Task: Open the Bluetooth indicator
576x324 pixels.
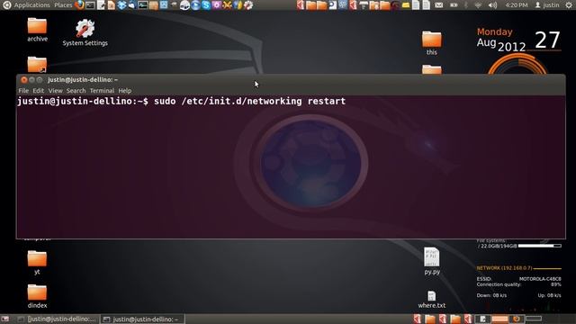Action: click(466, 5)
